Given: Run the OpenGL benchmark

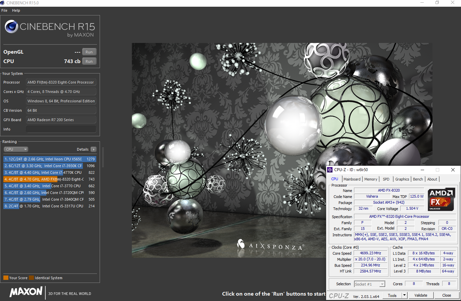Looking at the screenshot, I should click(x=89, y=52).
